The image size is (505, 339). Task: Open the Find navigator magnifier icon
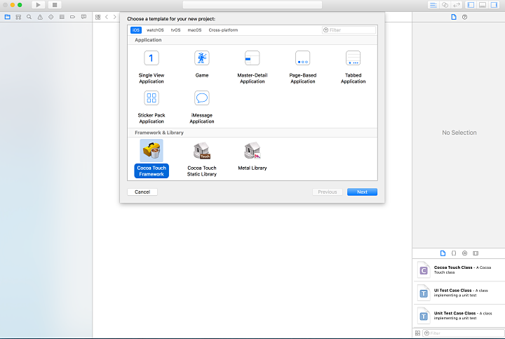point(29,17)
